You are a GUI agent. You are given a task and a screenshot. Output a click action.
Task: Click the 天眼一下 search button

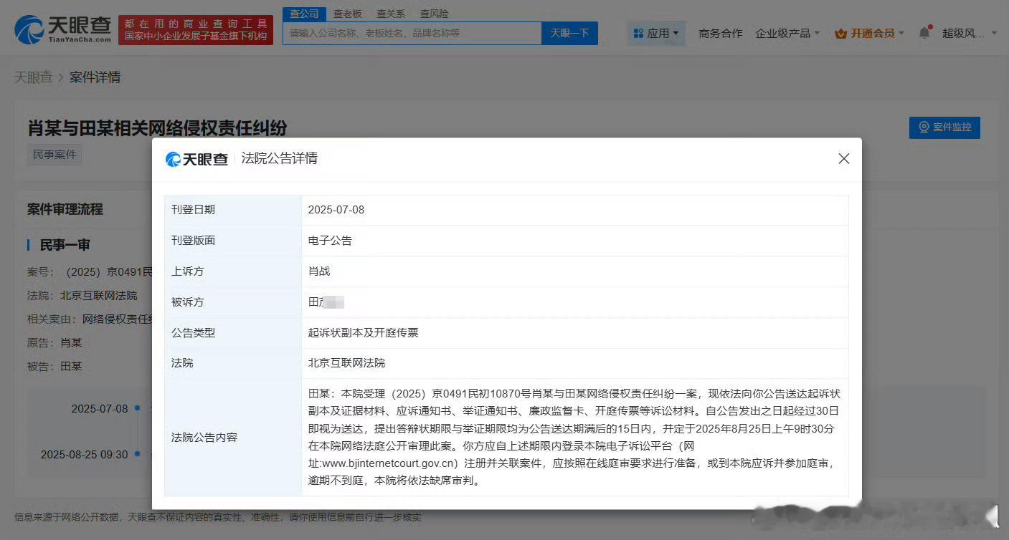click(569, 33)
